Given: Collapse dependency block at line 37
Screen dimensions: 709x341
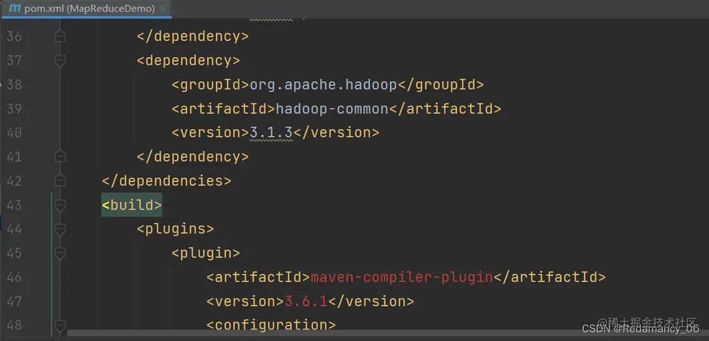Looking at the screenshot, I should coord(60,60).
